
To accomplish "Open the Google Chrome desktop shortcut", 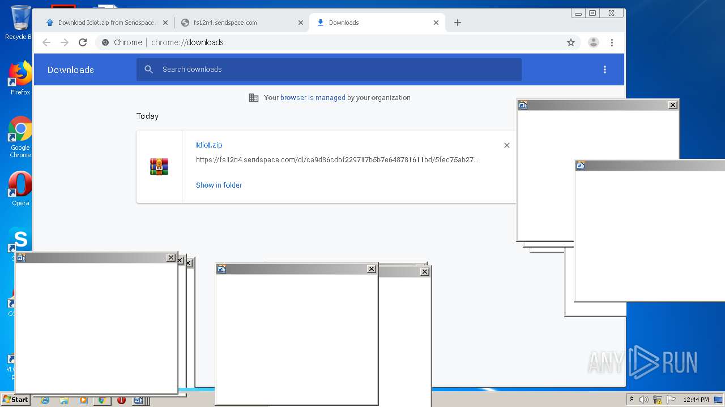I will pos(20,137).
